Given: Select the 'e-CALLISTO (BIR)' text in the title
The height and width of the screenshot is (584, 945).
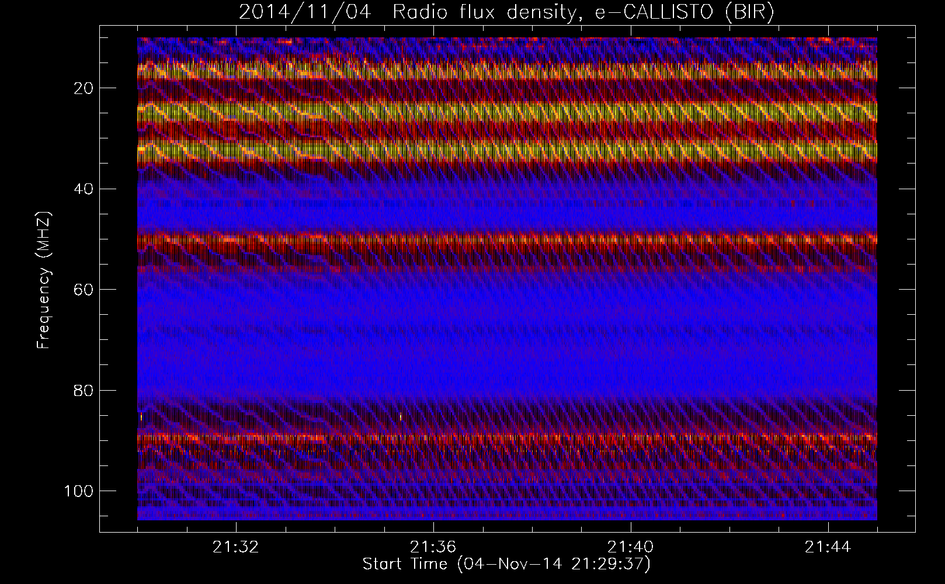Looking at the screenshot, I should pos(684,12).
